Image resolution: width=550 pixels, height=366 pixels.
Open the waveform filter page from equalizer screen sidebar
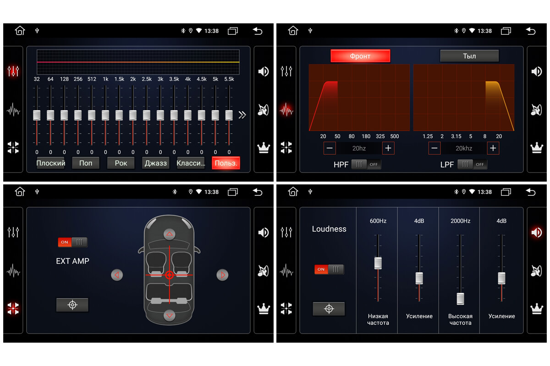click(13, 110)
